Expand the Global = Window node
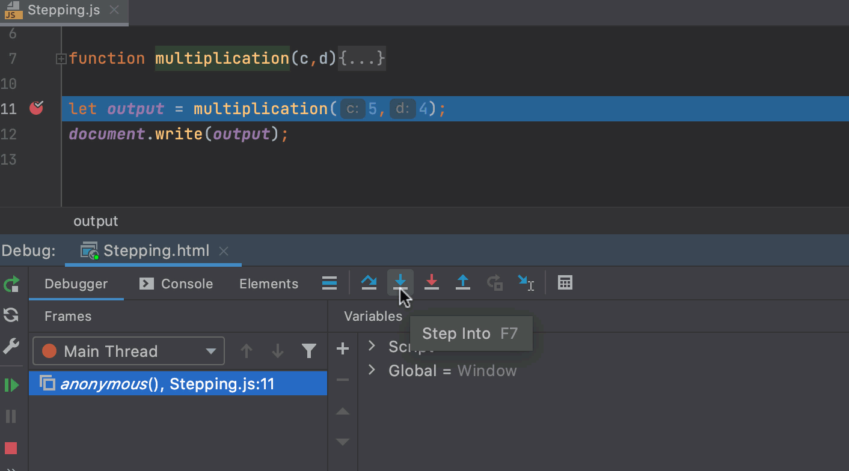 click(372, 369)
